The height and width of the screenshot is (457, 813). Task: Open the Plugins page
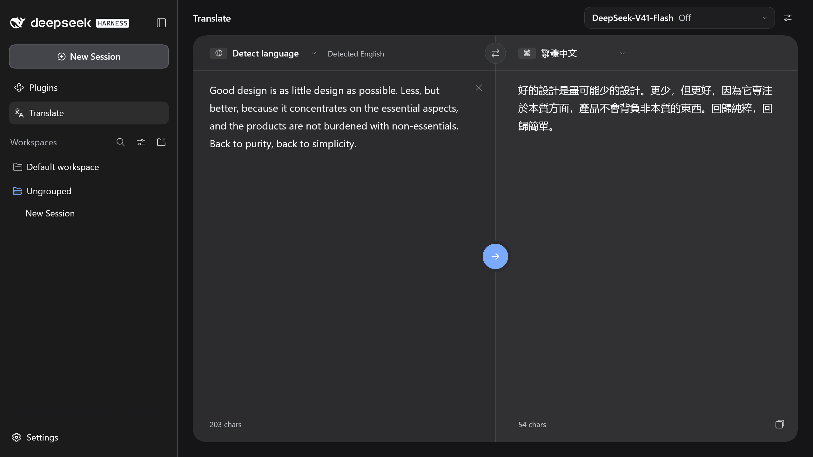click(x=89, y=88)
